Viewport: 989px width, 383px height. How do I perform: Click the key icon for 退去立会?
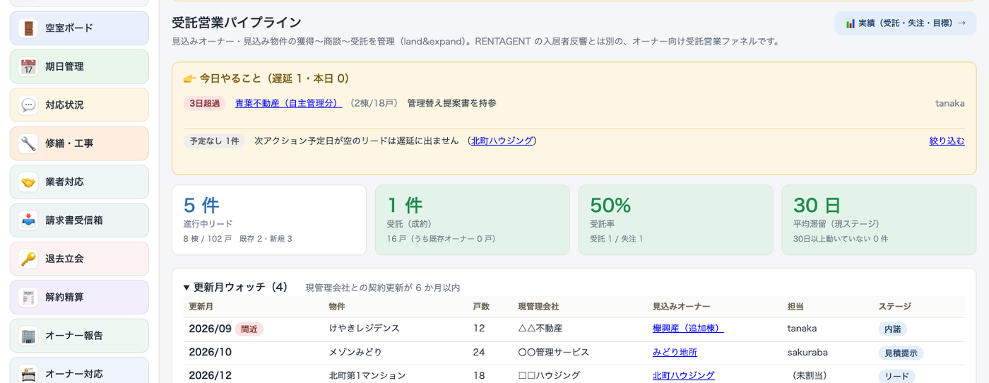[x=28, y=259]
